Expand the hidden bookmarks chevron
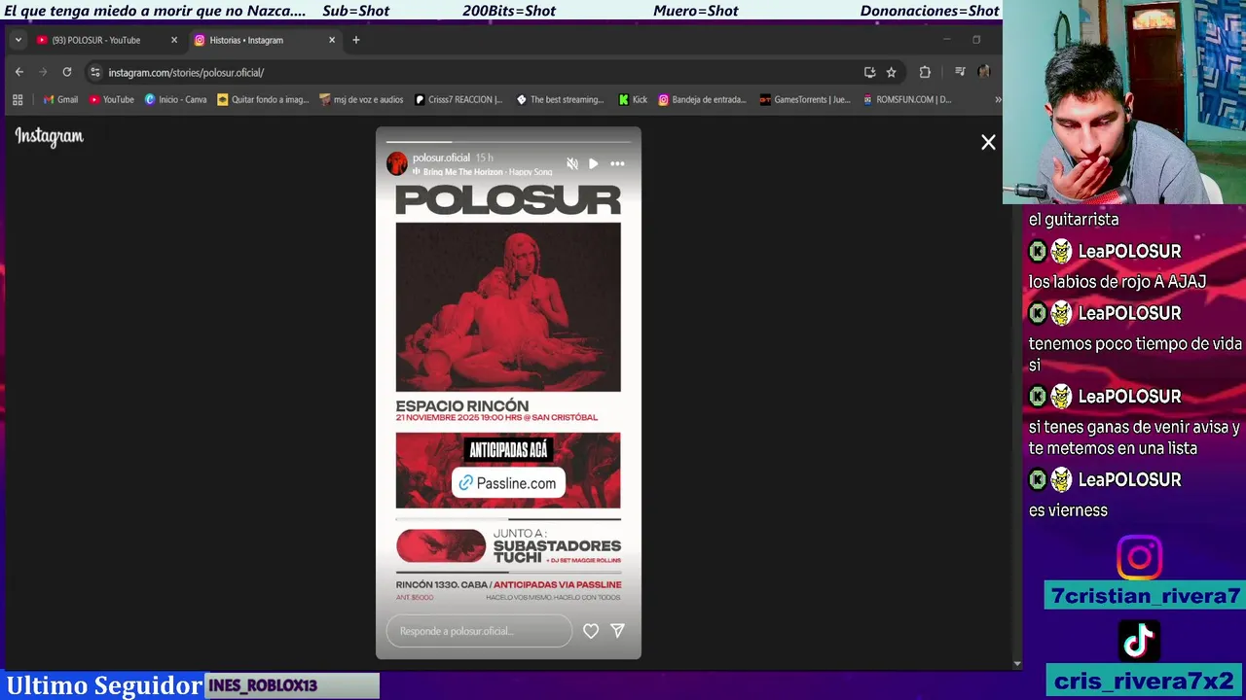 pyautogui.click(x=997, y=99)
